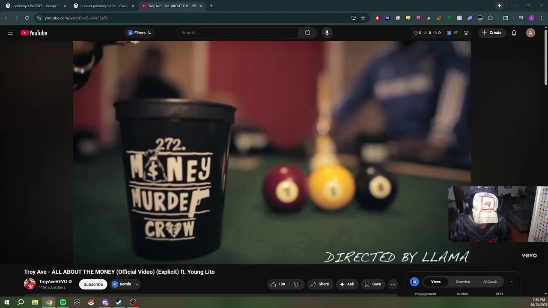The image size is (548, 308).
Task: Go to YouTube home via the logo
Action: pyautogui.click(x=34, y=33)
